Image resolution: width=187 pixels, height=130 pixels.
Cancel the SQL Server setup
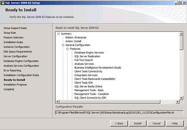point(156,124)
